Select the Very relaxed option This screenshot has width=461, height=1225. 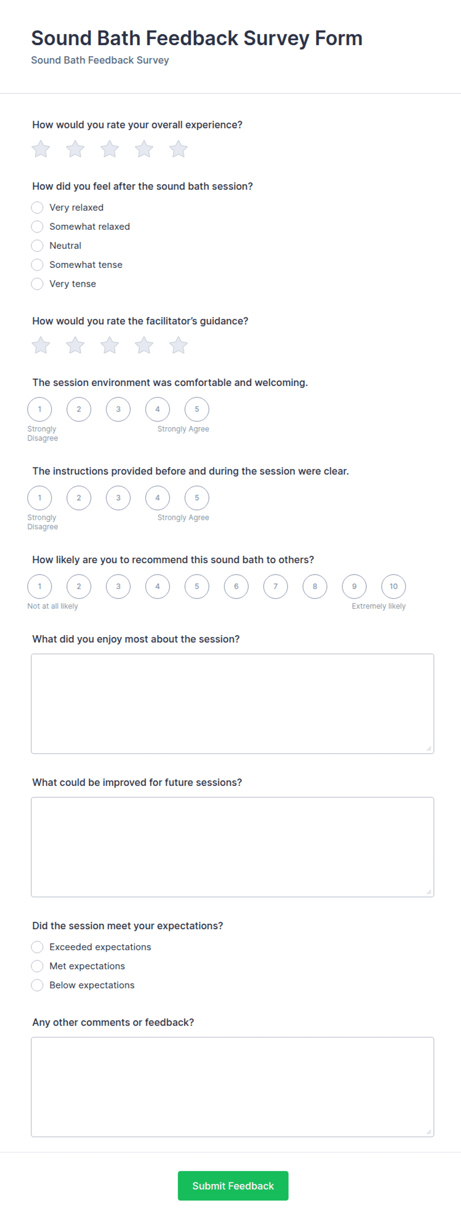pyautogui.click(x=37, y=207)
